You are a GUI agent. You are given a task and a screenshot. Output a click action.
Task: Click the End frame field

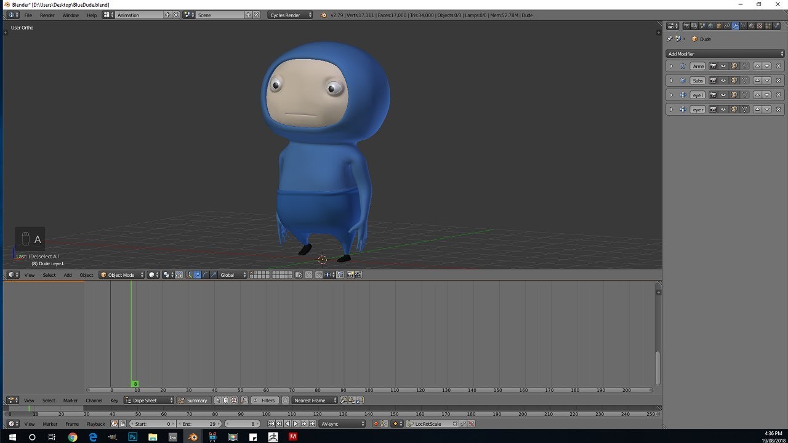199,424
